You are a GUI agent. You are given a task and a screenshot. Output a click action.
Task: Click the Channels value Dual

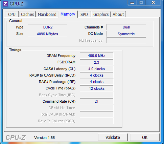coord(126,27)
